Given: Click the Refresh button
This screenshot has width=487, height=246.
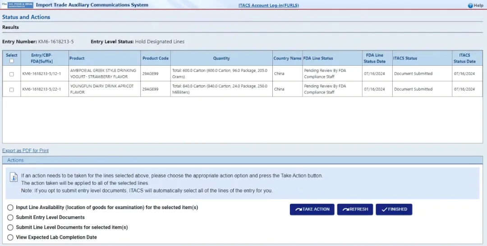Looking at the screenshot, I should coord(355,210).
